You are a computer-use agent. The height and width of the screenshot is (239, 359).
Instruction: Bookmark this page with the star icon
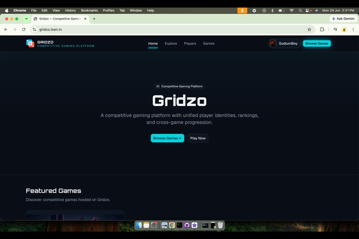pos(309,29)
